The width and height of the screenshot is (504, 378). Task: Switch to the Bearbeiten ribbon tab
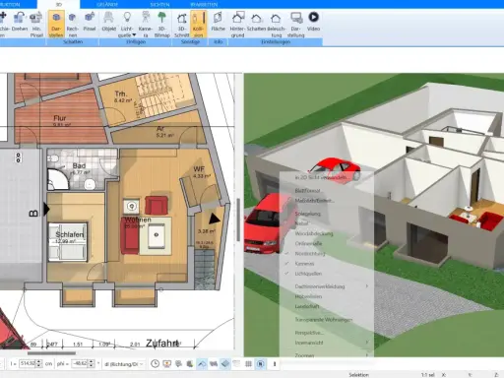point(204,4)
